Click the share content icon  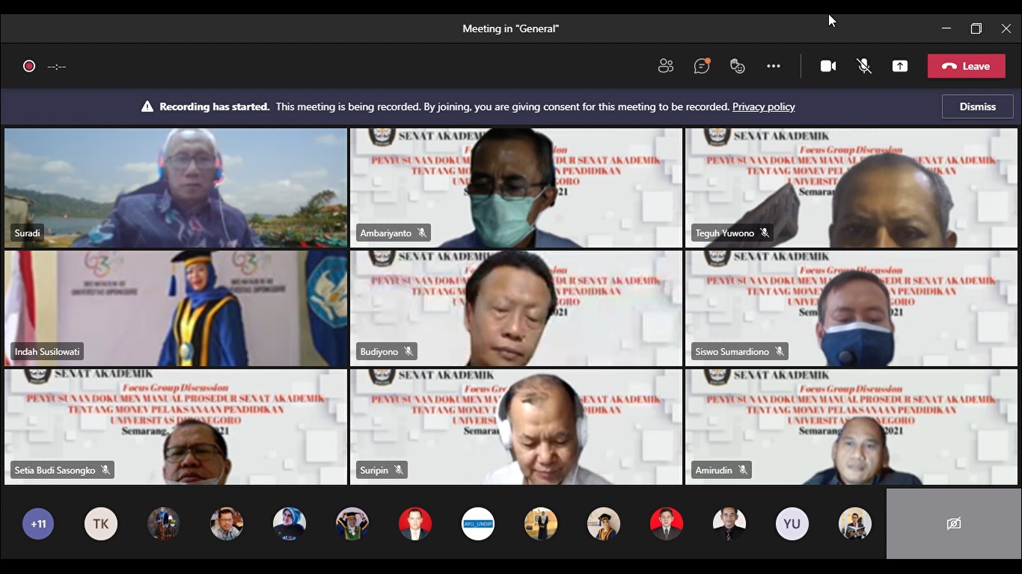[x=900, y=67]
